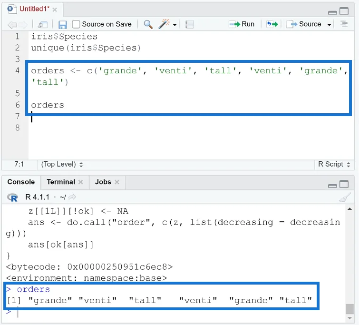This screenshot has width=359, height=325.
Task: Open the R Script file type dropdown
Action: point(334,164)
